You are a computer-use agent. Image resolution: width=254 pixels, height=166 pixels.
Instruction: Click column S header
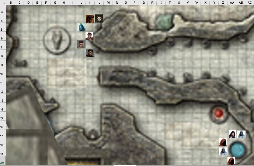coord(161,3)
